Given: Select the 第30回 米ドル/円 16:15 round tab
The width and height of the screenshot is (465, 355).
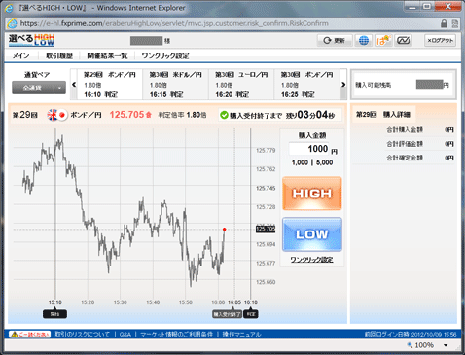Looking at the screenshot, I should [175, 85].
